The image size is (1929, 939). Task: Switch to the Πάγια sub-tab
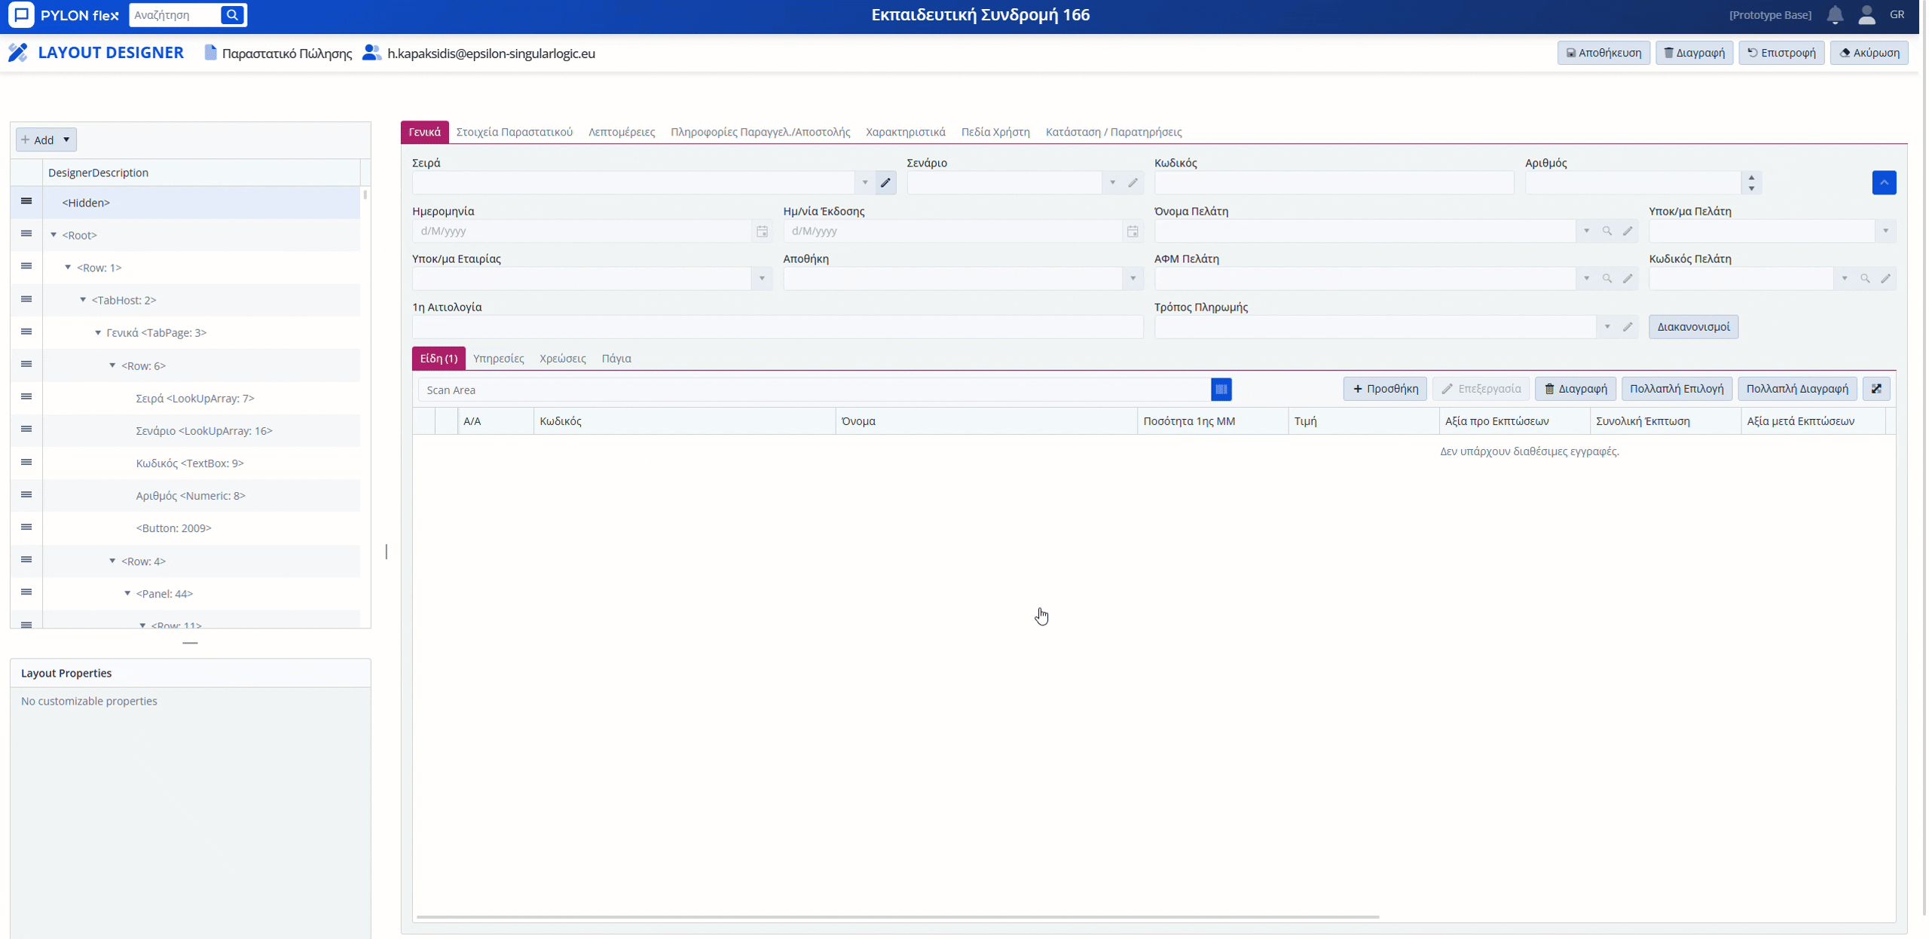point(616,359)
